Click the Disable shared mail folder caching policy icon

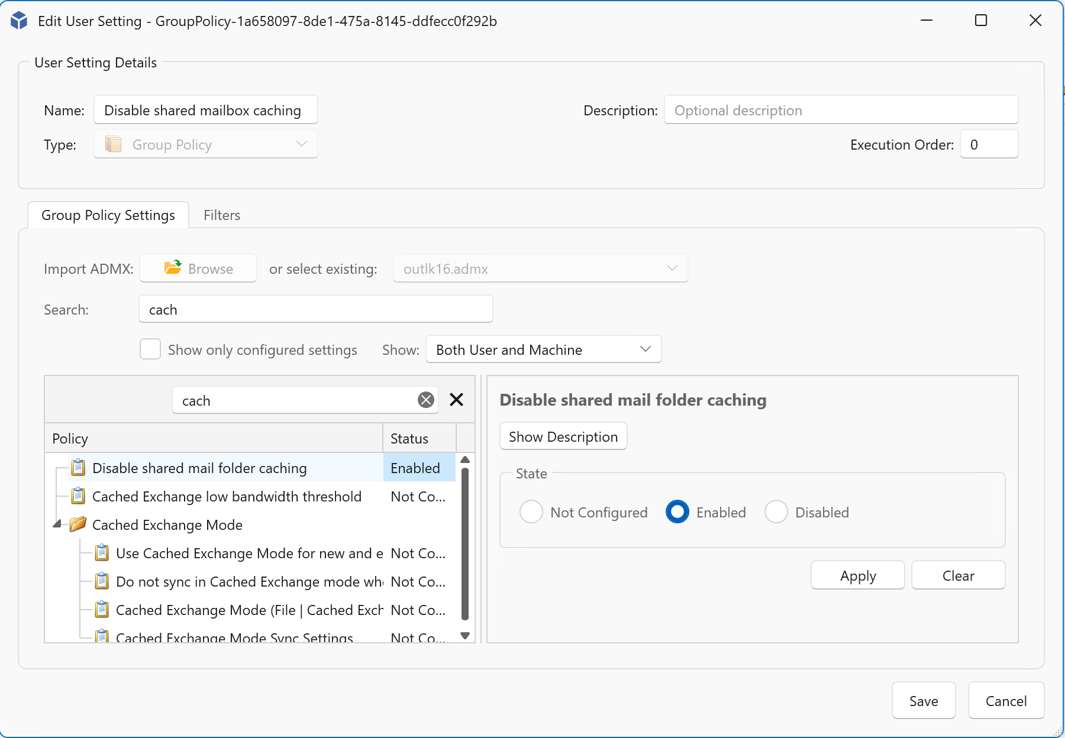coord(78,468)
